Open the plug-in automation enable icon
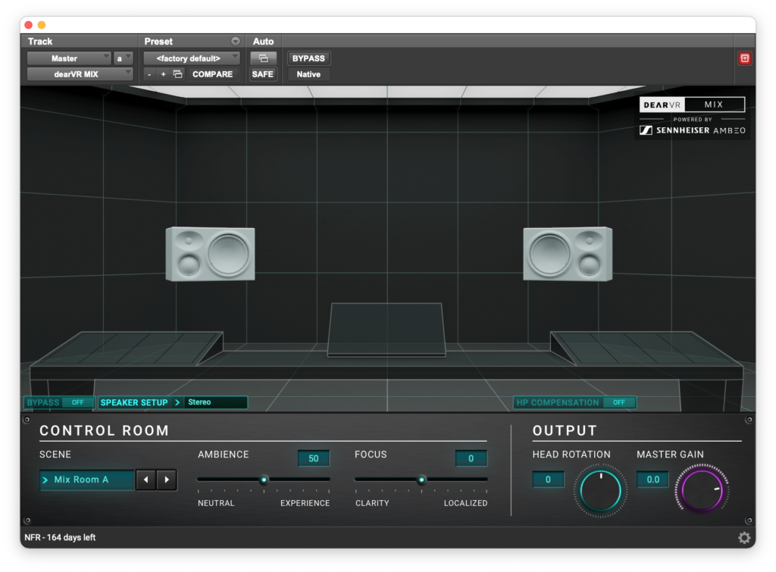776x572 pixels. tap(263, 58)
